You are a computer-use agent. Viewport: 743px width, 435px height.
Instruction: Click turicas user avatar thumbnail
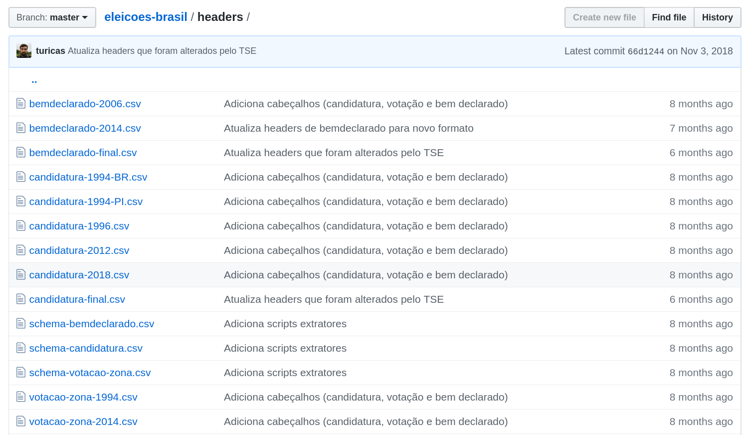24,51
